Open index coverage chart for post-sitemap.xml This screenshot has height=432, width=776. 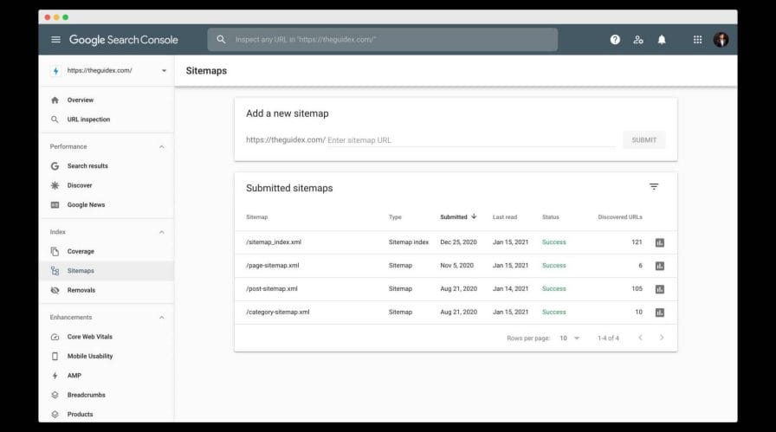(660, 289)
